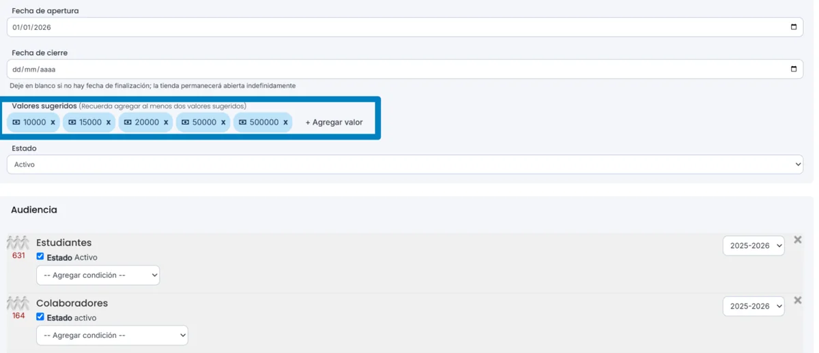Remove the 10000 suggested value chip

pos(53,123)
